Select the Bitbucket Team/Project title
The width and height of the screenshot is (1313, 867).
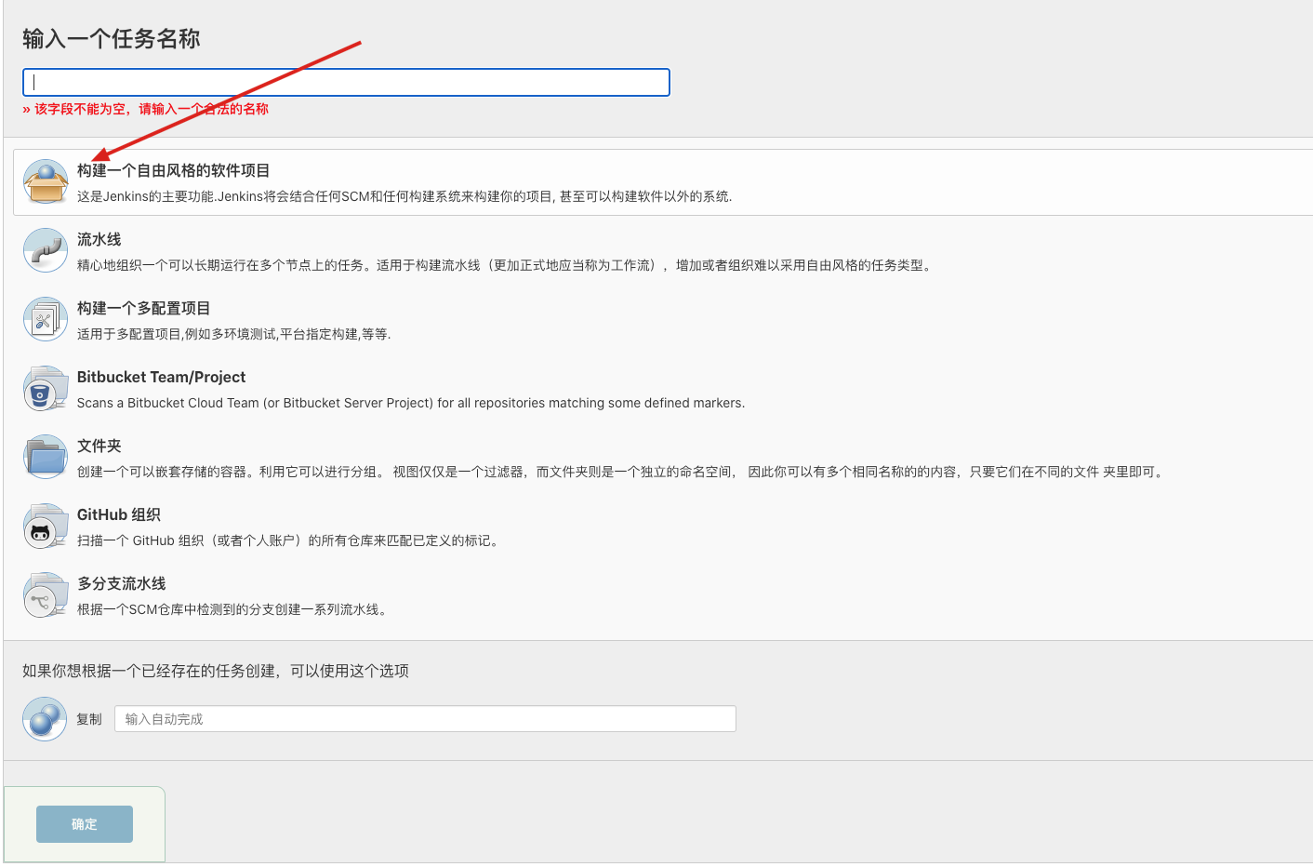pyautogui.click(x=162, y=377)
